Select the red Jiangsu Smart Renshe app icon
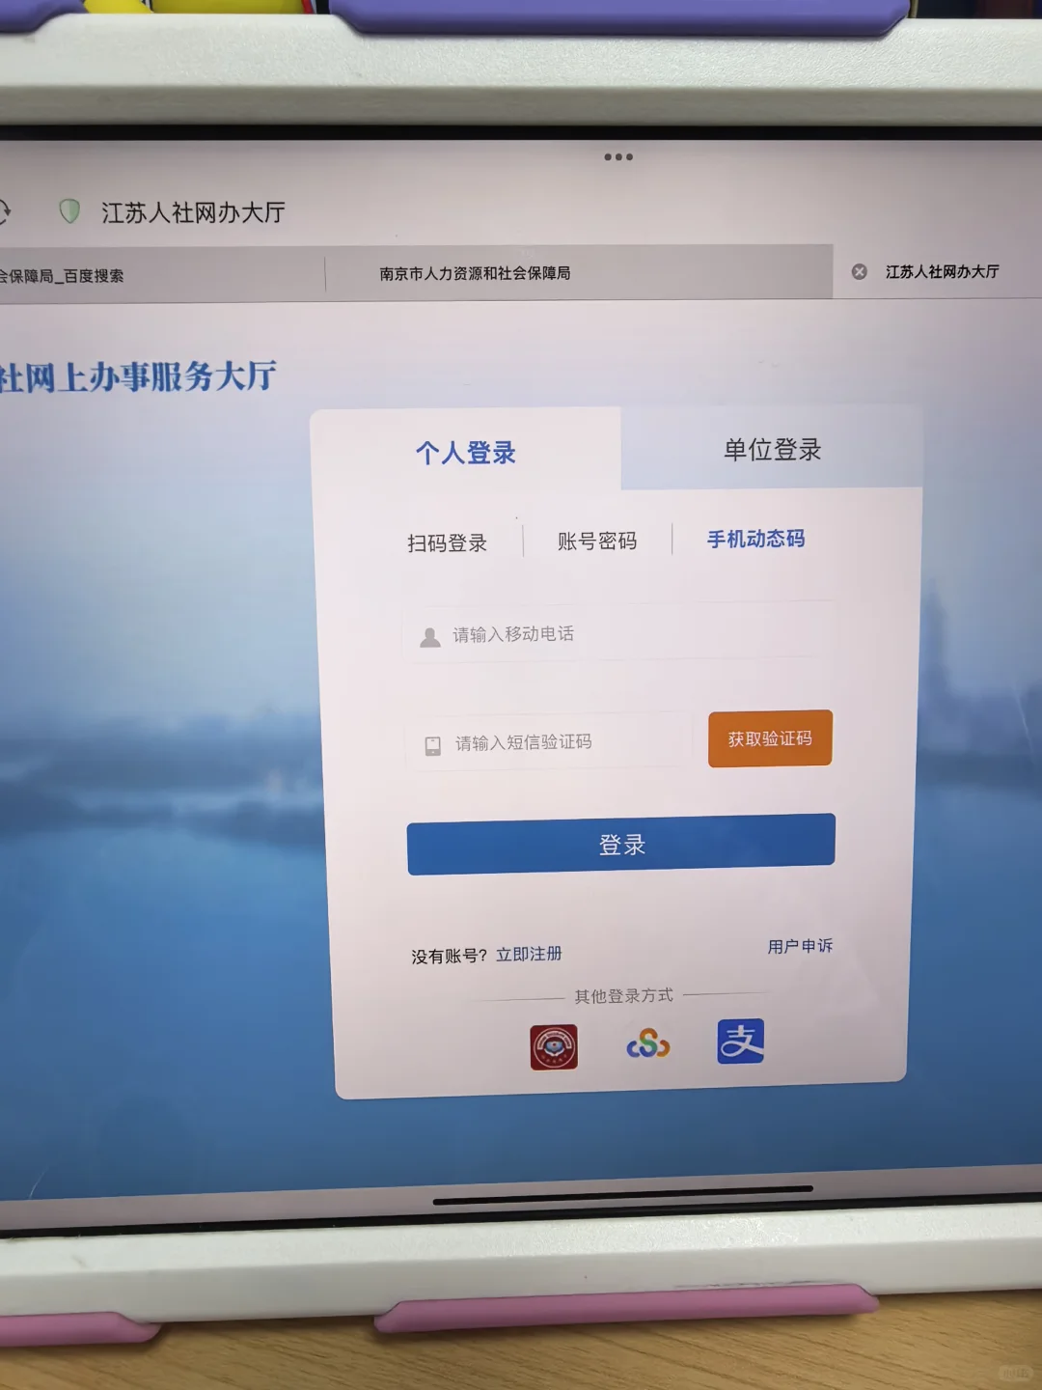 point(554,1044)
